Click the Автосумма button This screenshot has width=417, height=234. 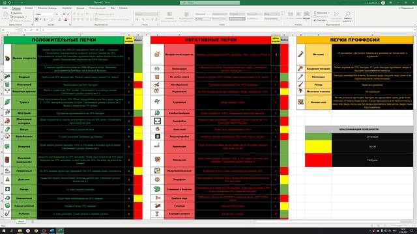[321, 13]
